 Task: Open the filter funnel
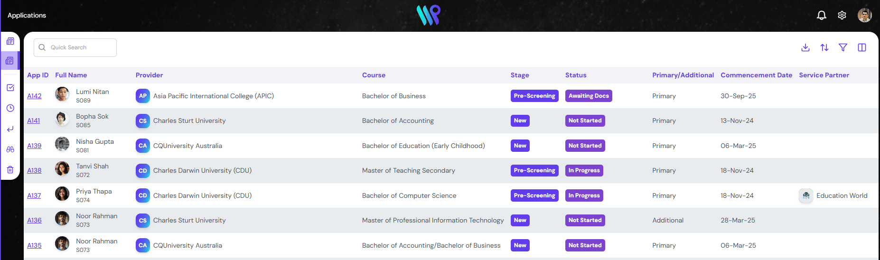coord(843,47)
